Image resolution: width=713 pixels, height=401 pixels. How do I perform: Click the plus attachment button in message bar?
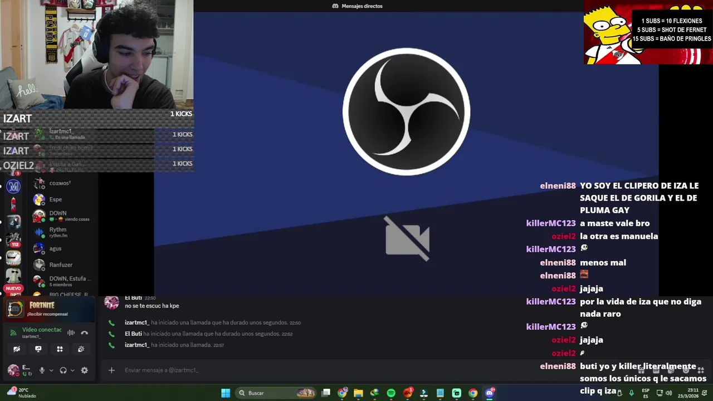[x=111, y=370]
